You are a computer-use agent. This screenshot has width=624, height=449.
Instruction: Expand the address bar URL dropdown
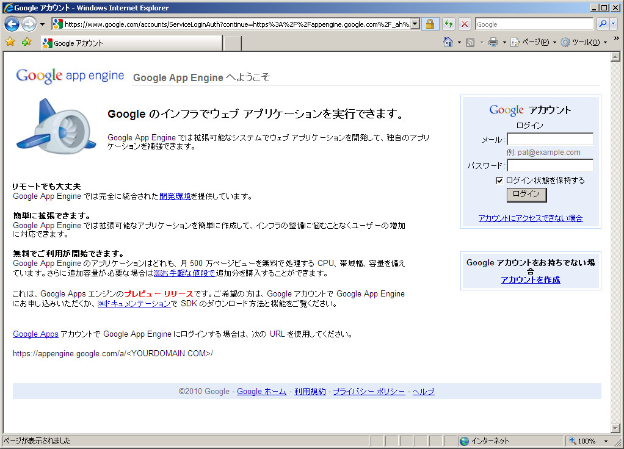[x=415, y=24]
